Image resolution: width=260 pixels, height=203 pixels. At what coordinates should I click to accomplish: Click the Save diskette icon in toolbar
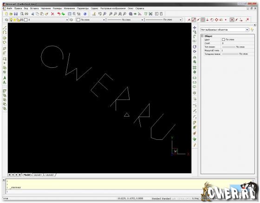tap(16, 14)
